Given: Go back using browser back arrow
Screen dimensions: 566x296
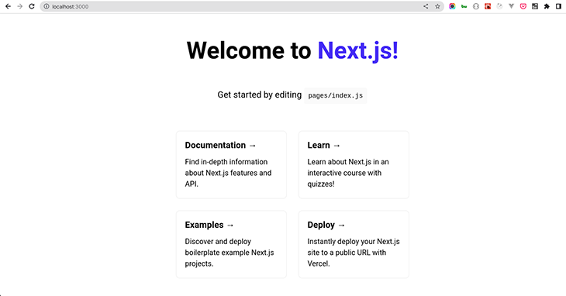Looking at the screenshot, I should 8,6.
